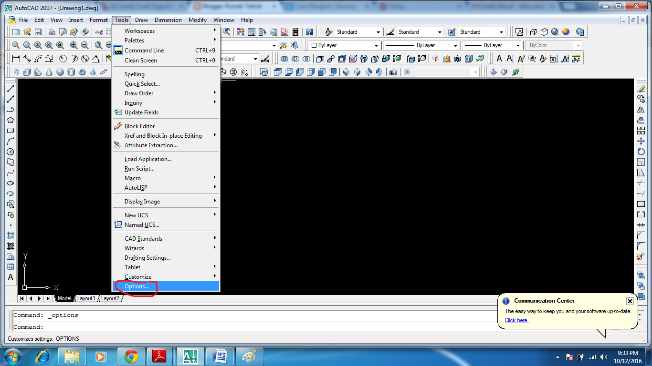Click the camera icon in the View toolbar

click(x=393, y=72)
